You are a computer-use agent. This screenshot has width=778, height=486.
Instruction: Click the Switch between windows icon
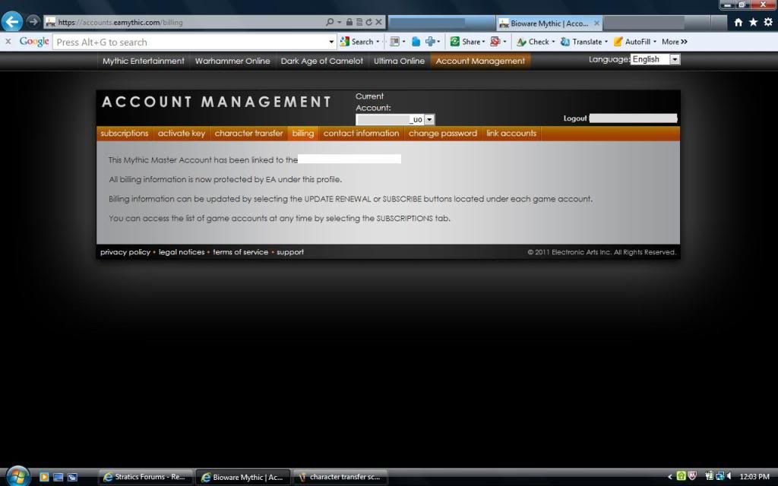(x=72, y=477)
